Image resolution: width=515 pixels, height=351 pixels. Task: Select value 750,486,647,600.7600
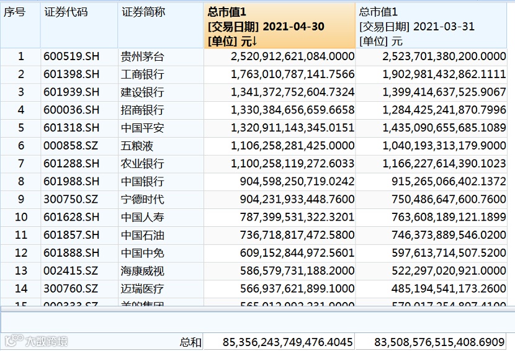449,199
